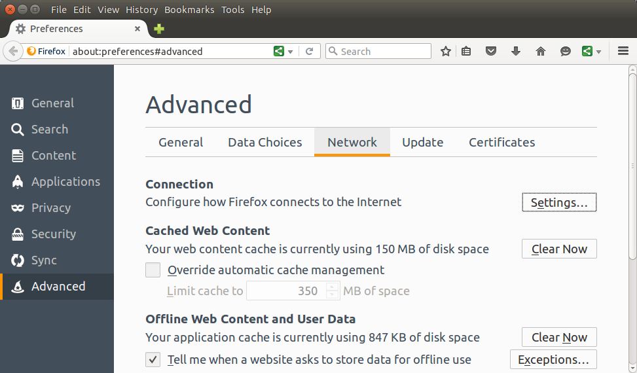Screen dimensions: 637x373
Task: Open the Downloads arrow icon
Action: point(515,51)
